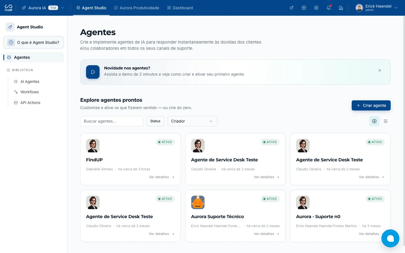
Task: Open the Aurora Suporte Técnico title
Action: [217, 216]
